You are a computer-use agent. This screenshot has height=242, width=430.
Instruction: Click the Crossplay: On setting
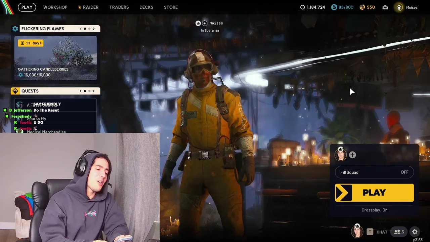click(x=374, y=210)
